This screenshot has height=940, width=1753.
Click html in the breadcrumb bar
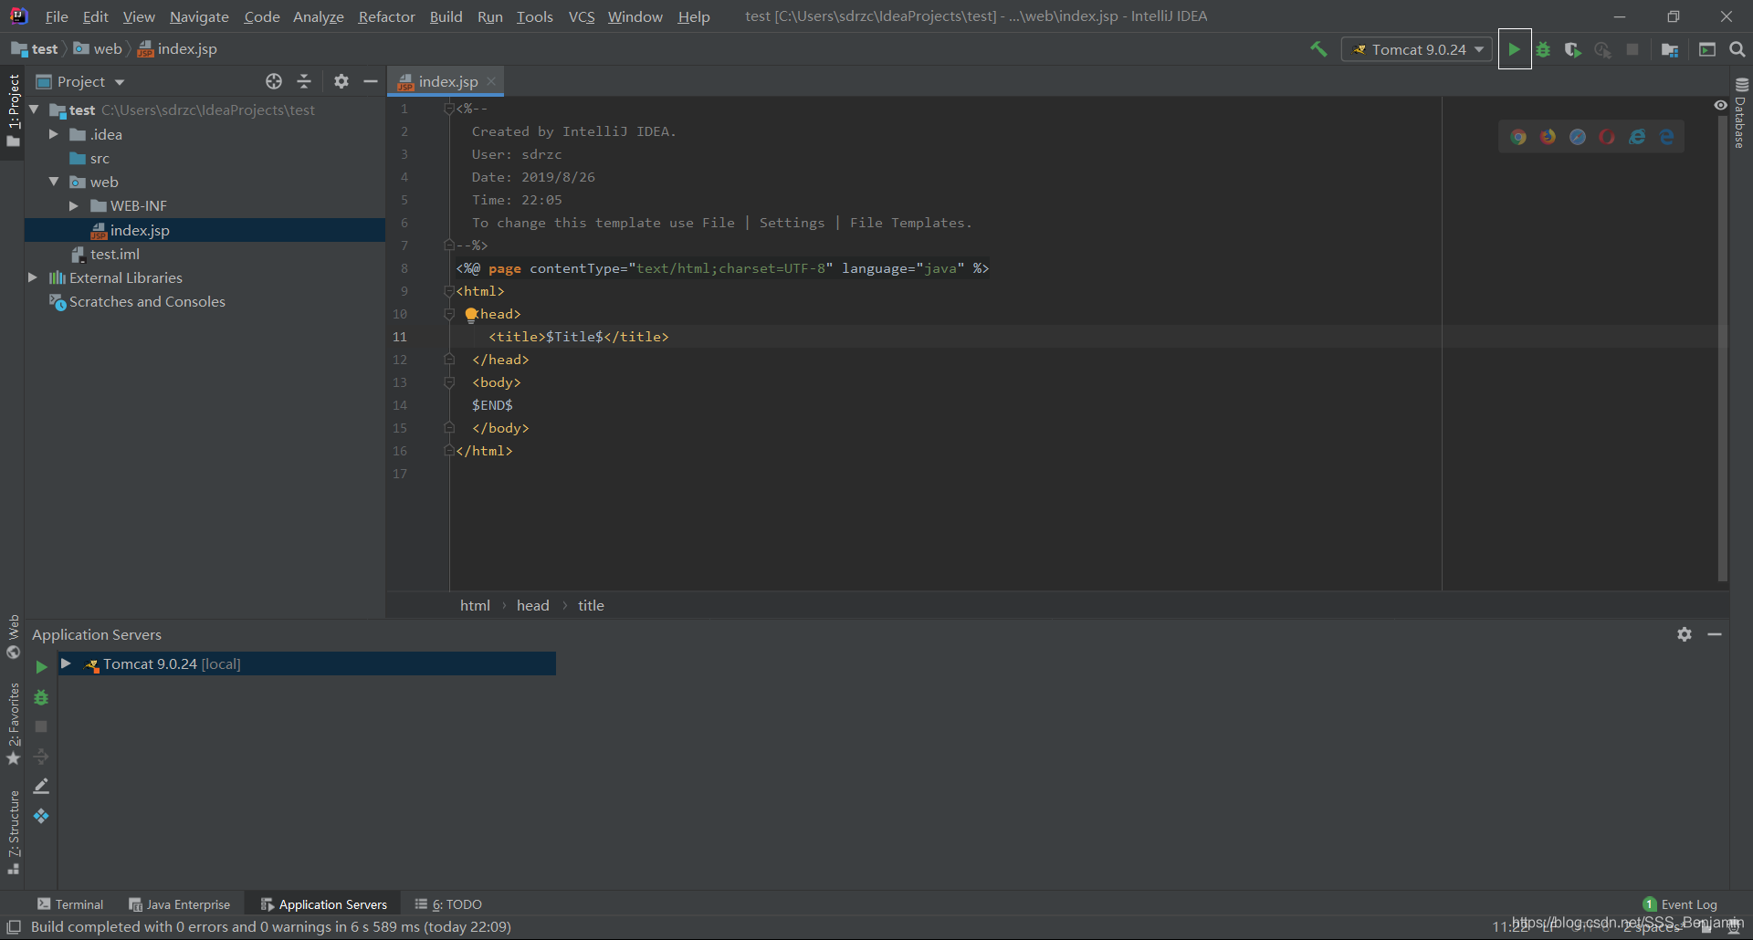click(x=475, y=605)
